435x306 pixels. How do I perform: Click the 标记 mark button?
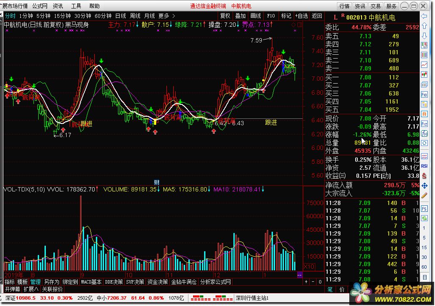point(286,16)
